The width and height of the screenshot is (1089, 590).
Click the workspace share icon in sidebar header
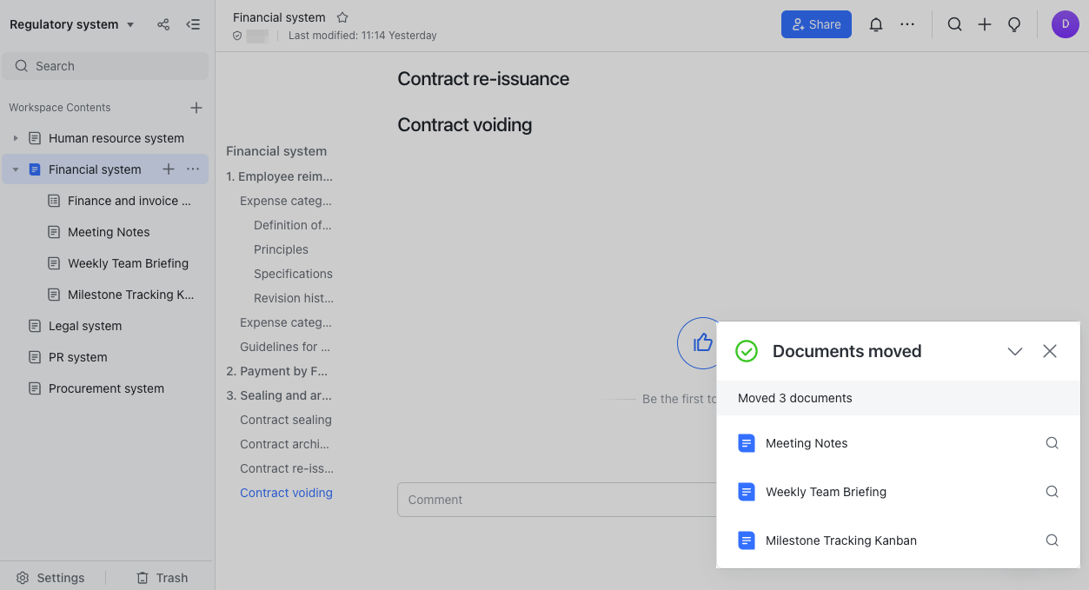pyautogui.click(x=163, y=24)
